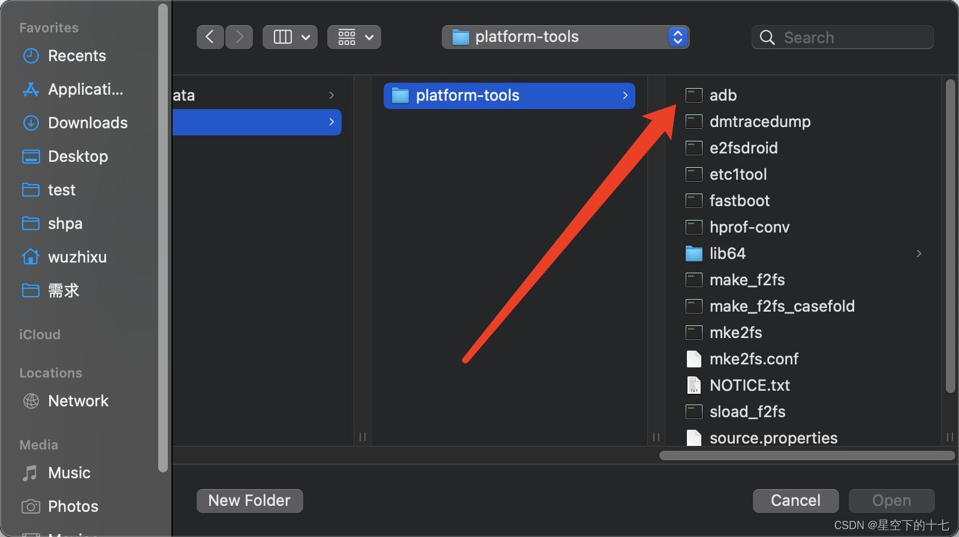Image resolution: width=959 pixels, height=537 pixels.
Task: Select the fastboot executable file
Action: coord(739,201)
